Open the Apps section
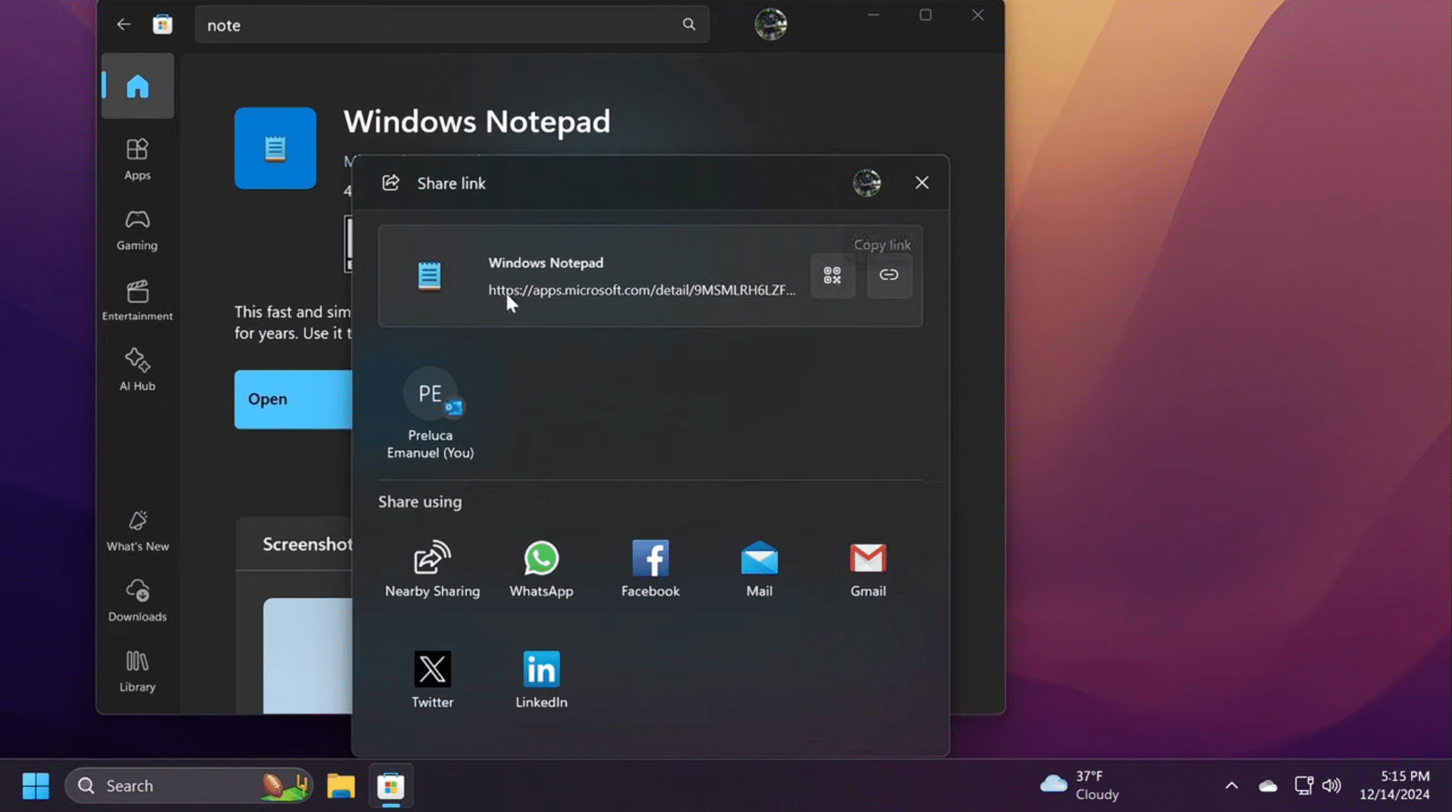1452x812 pixels. pos(137,159)
